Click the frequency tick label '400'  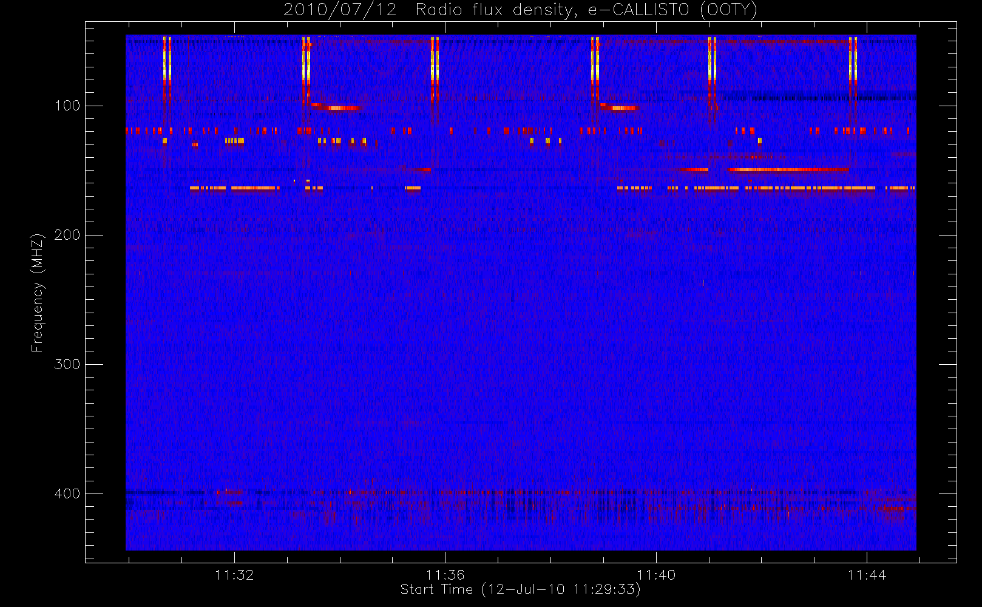click(67, 493)
